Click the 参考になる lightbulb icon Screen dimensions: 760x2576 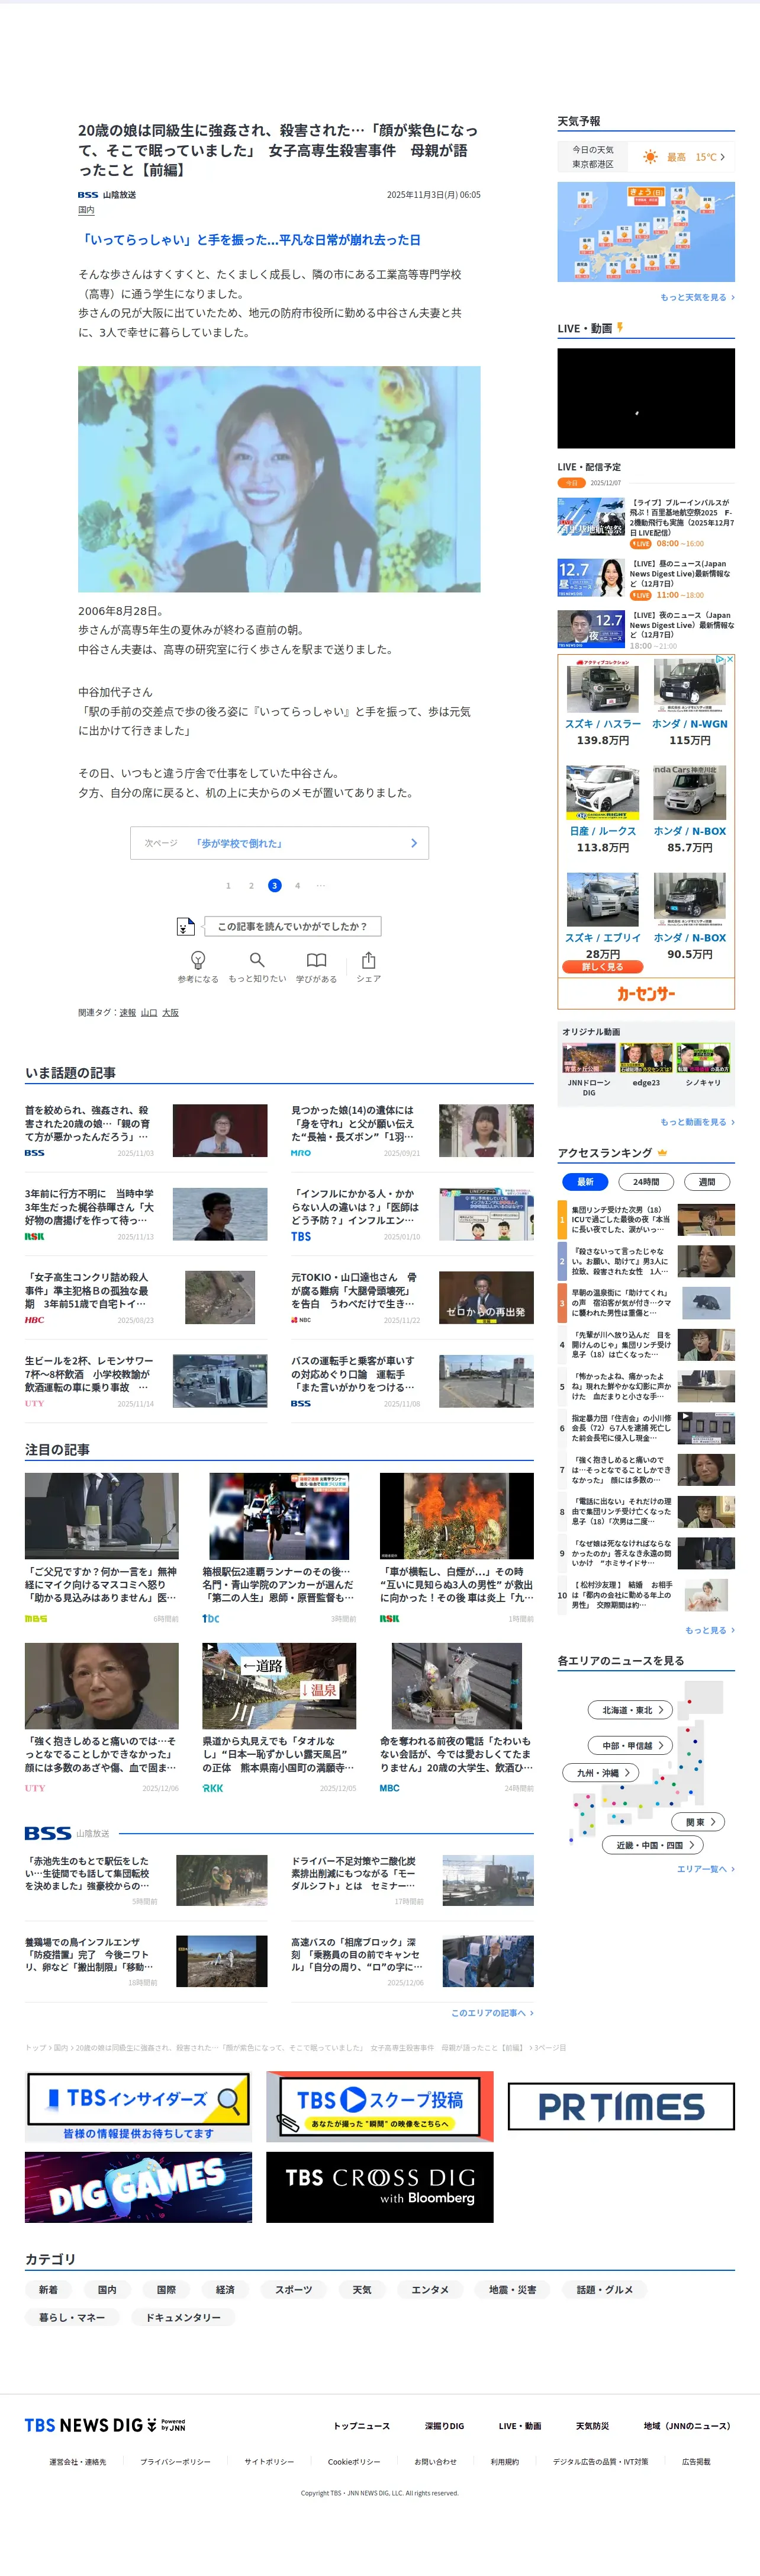tap(198, 959)
